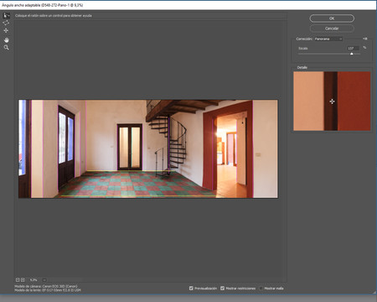This screenshot has width=377, height=302.
Task: Click the Escala slider handle
Action: pos(352,54)
